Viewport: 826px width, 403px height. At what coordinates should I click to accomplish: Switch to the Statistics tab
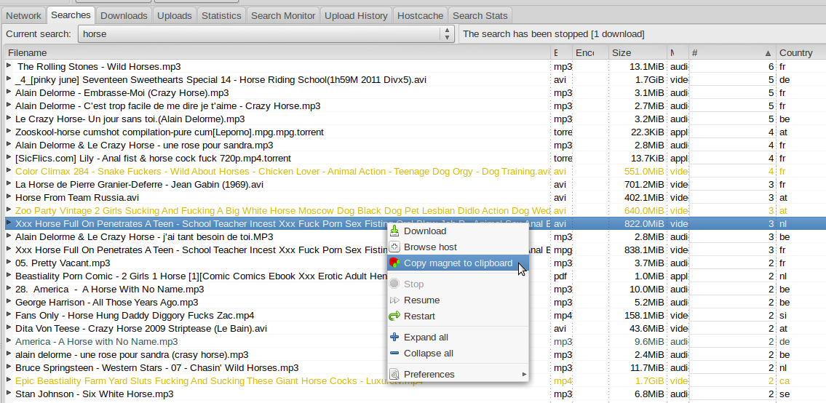[x=221, y=15]
